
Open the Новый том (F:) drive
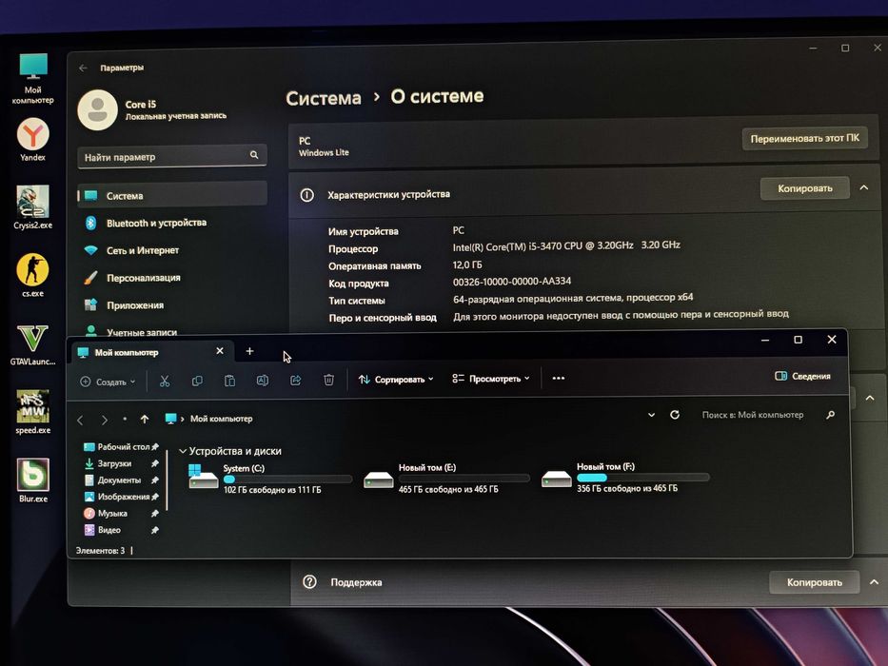tap(624, 477)
